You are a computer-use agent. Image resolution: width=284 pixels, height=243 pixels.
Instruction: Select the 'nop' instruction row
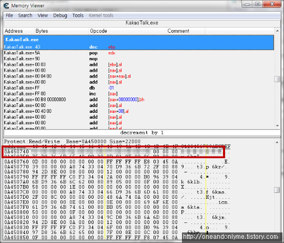tap(139, 59)
